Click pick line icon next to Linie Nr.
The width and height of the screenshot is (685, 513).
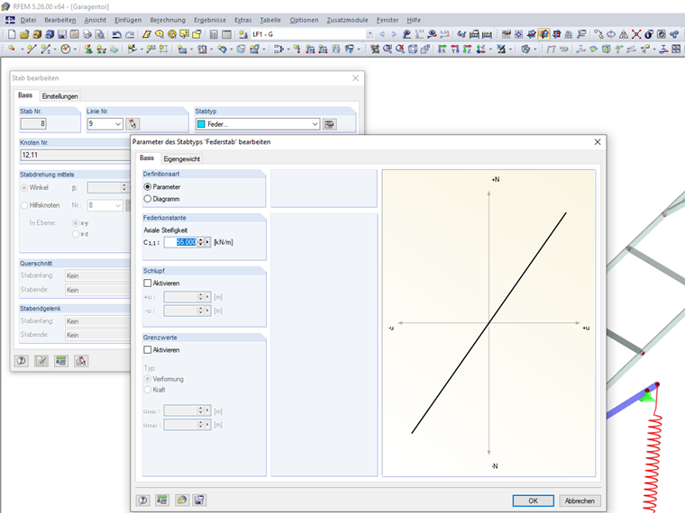pyautogui.click(x=132, y=124)
